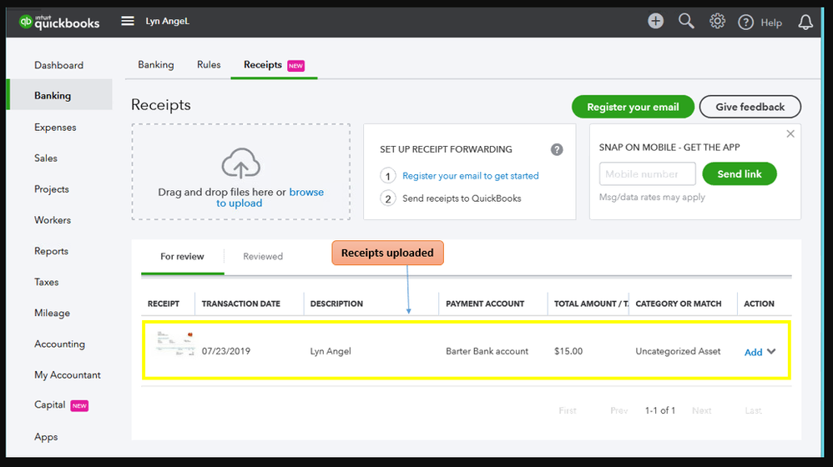Click the 07/23/2019 date cell
This screenshot has width=833, height=467.
coord(226,351)
